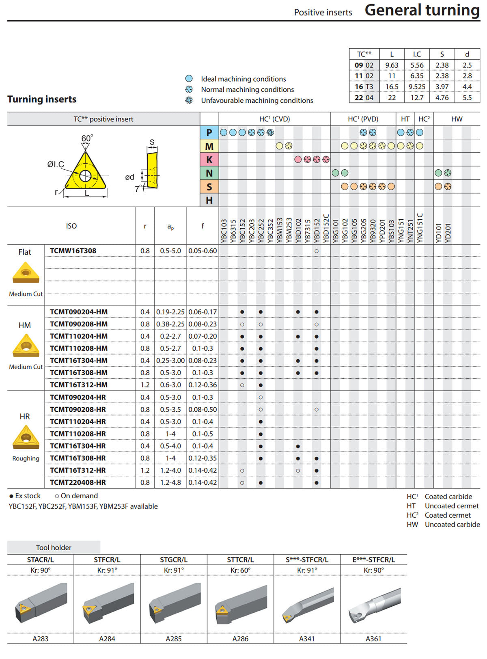Select the insert side-view diagram with 7° angle
The width and height of the screenshot is (487, 659).
152,171
